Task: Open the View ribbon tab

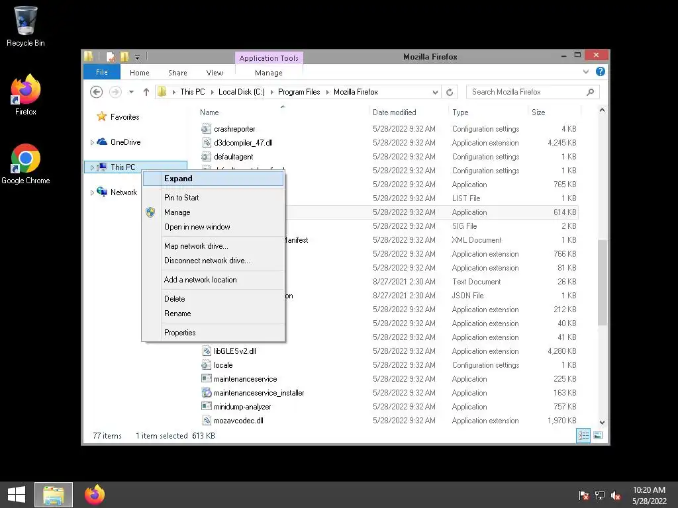Action: click(215, 73)
